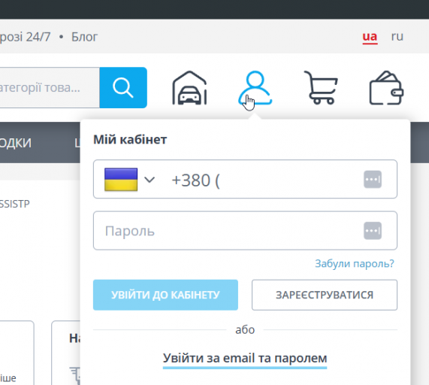Open the Блог link
The width and height of the screenshot is (429, 385).
84,37
